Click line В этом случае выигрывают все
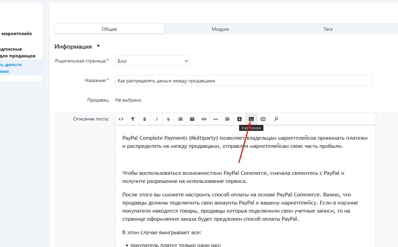 pos(162,232)
